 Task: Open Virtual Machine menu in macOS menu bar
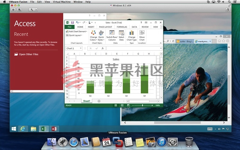(x=62, y=2)
